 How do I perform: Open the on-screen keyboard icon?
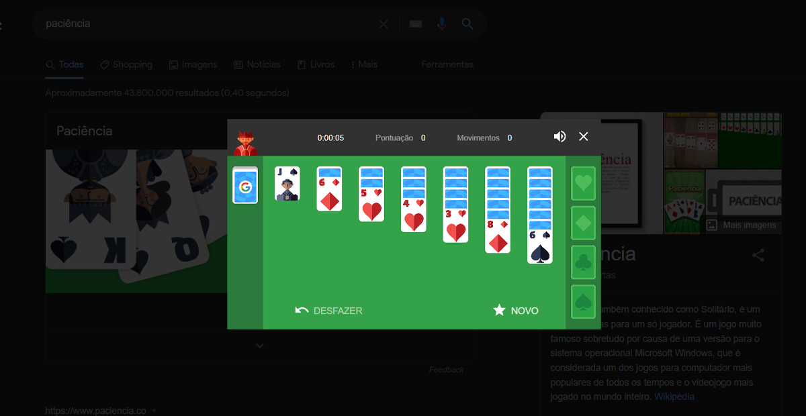415,24
